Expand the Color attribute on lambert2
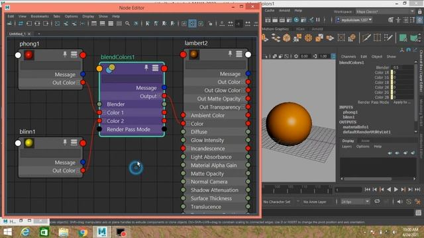Viewport: 424px width, 238px height. point(188,124)
